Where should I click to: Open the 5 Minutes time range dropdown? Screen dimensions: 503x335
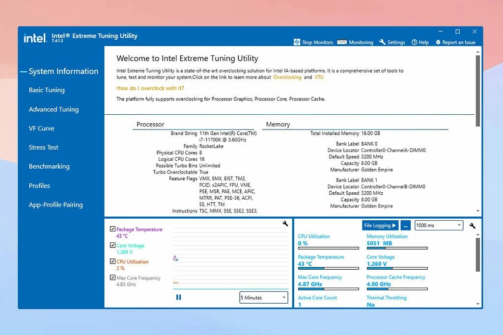264,298
